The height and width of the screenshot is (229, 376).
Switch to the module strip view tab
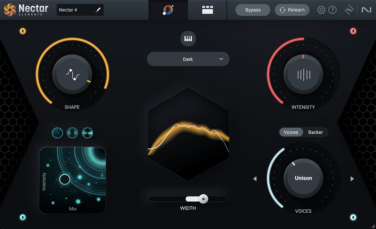tap(207, 10)
